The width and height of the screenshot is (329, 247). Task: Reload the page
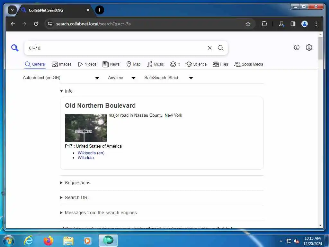point(36,24)
